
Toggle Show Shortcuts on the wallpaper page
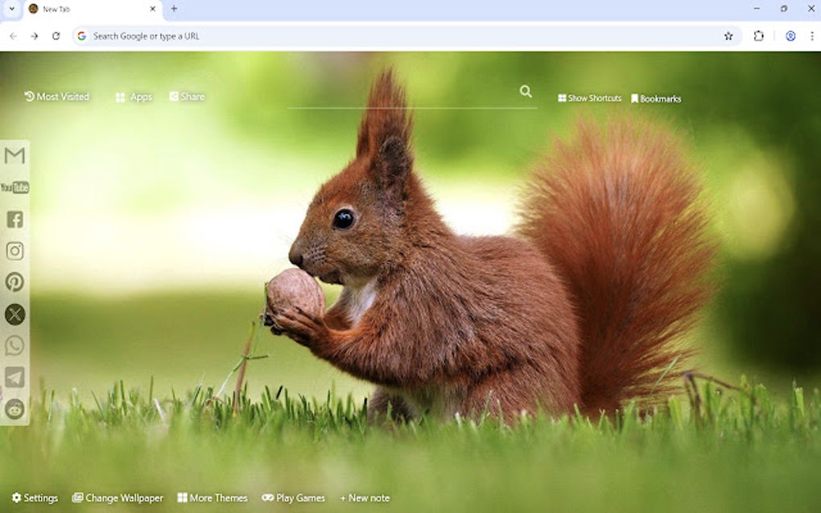[x=590, y=98]
